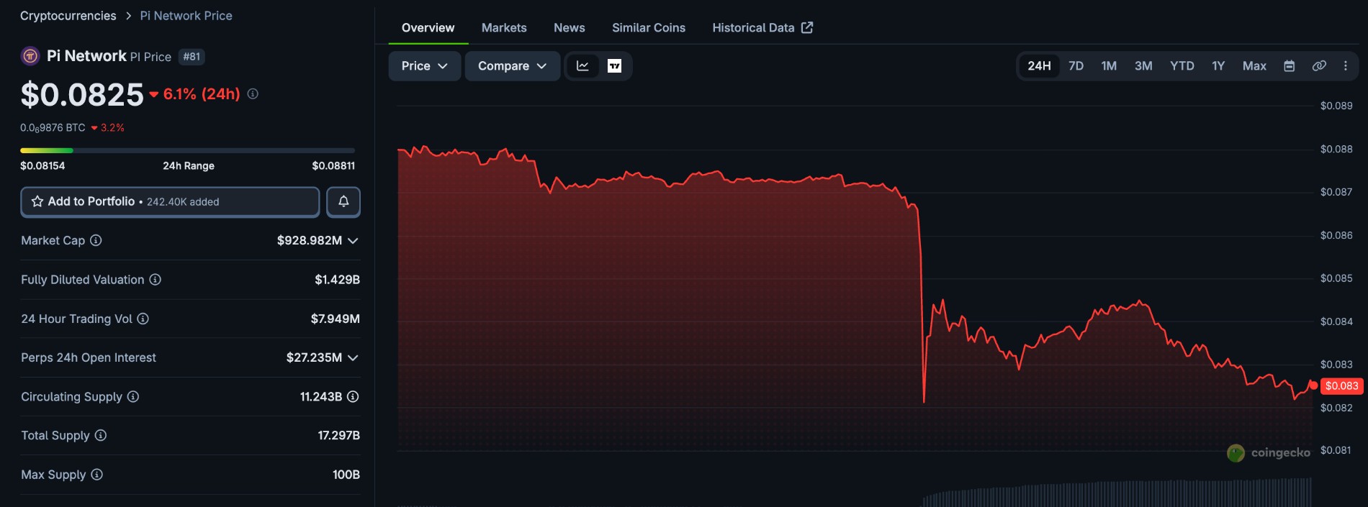Image resolution: width=1368 pixels, height=507 pixels.
Task: Open the News tab
Action: [x=570, y=28]
